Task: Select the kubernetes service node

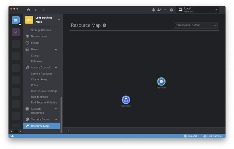Action: (x=126, y=100)
